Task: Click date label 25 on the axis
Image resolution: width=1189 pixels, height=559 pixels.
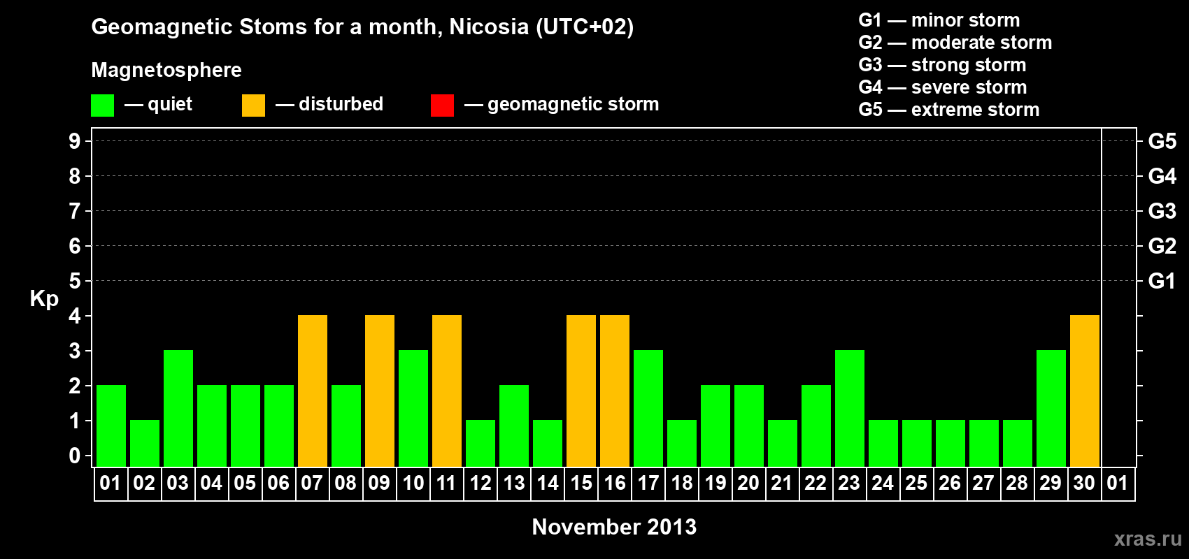Action: click(x=916, y=484)
